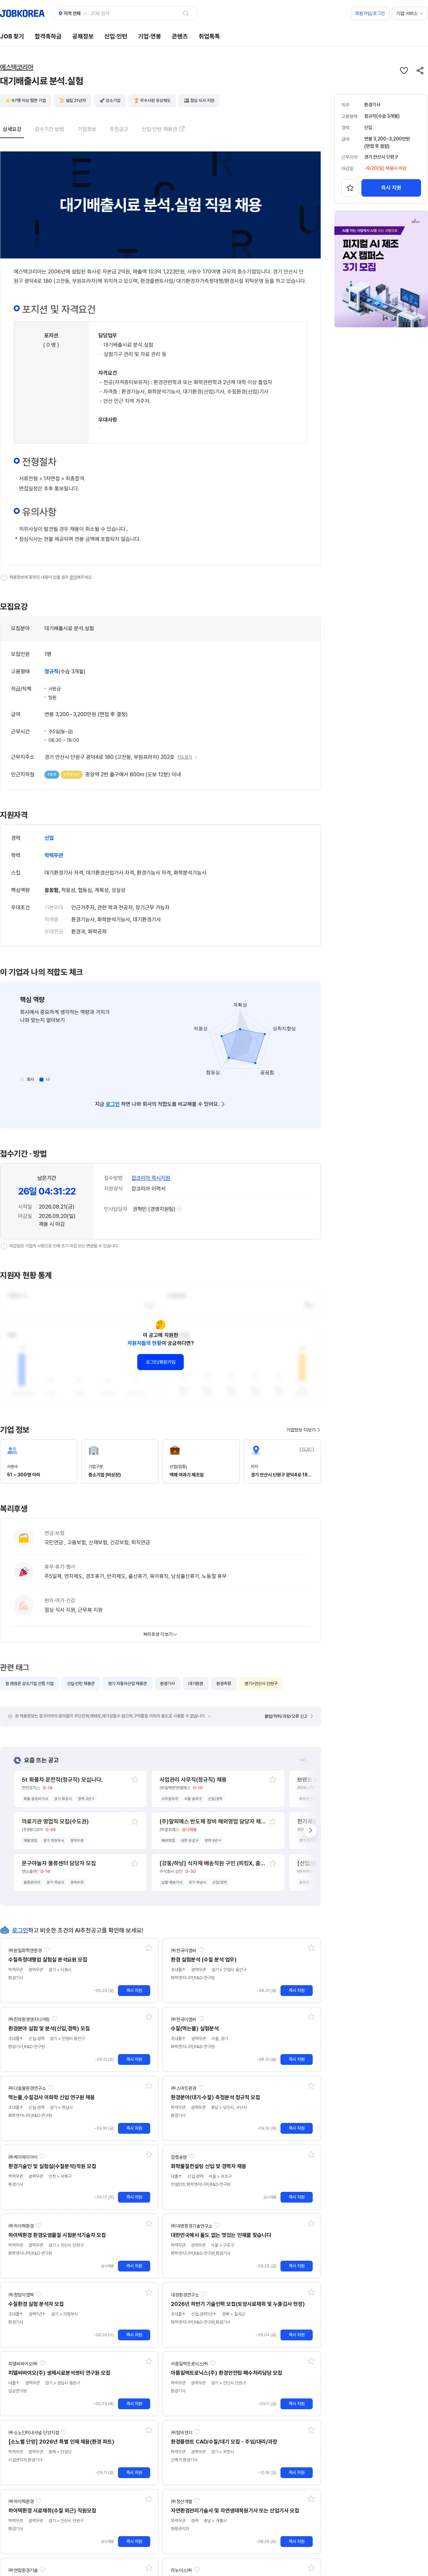
Task: Click the 로그인 link in AI추천공고 heading
Action: (x=20, y=1930)
